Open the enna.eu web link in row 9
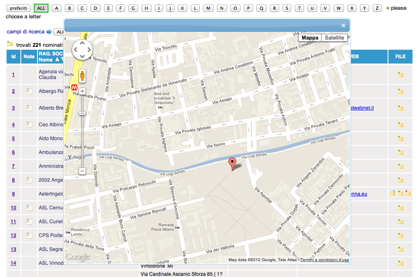 tap(359, 193)
